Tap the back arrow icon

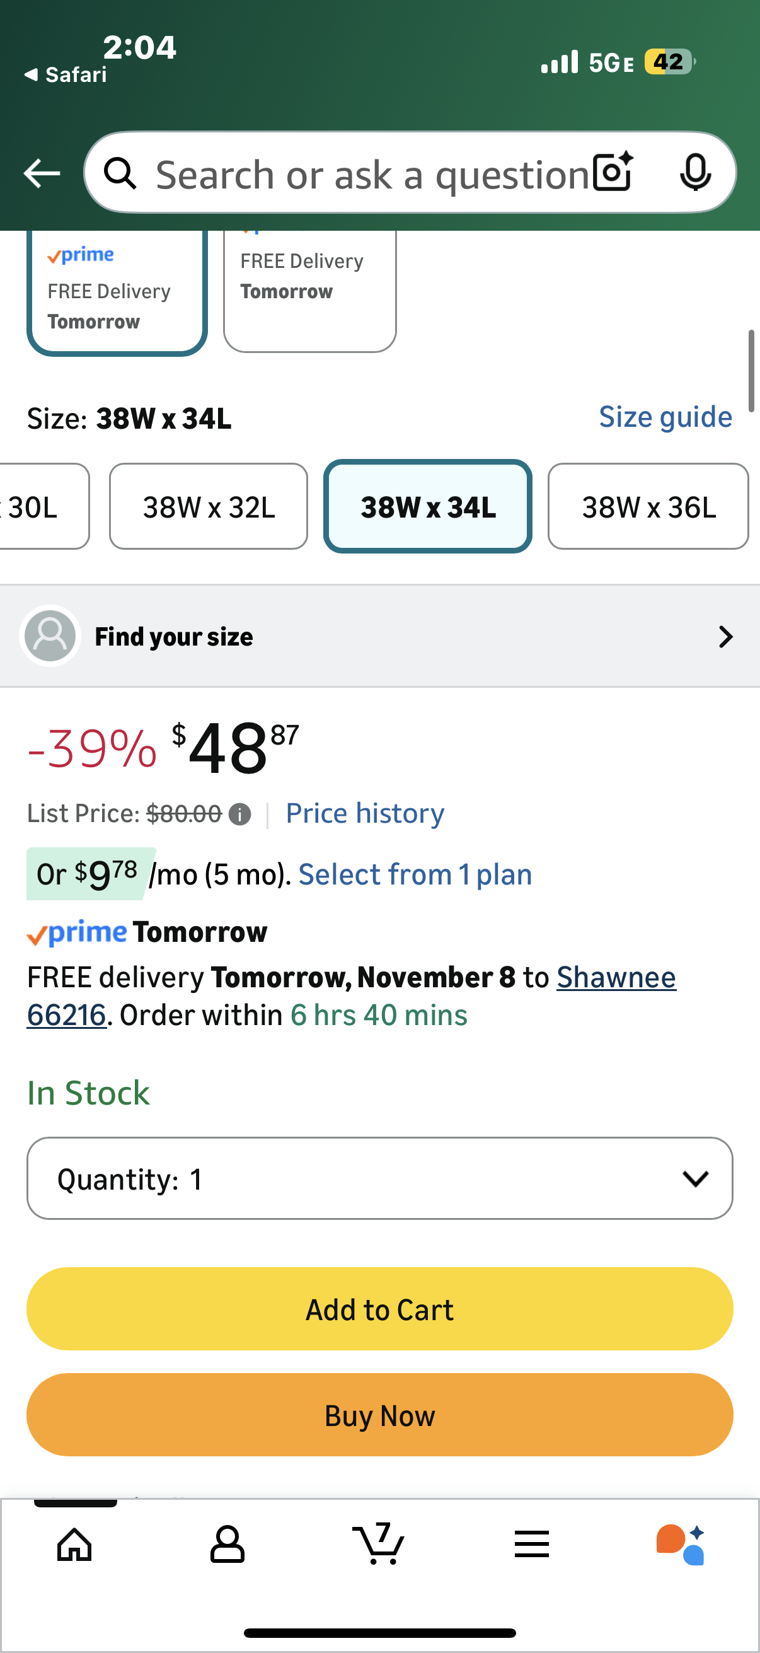42,173
